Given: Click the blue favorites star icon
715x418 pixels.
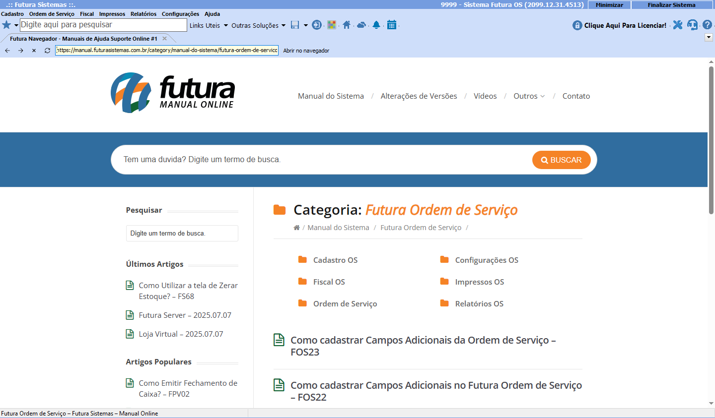Looking at the screenshot, I should [x=6, y=25].
